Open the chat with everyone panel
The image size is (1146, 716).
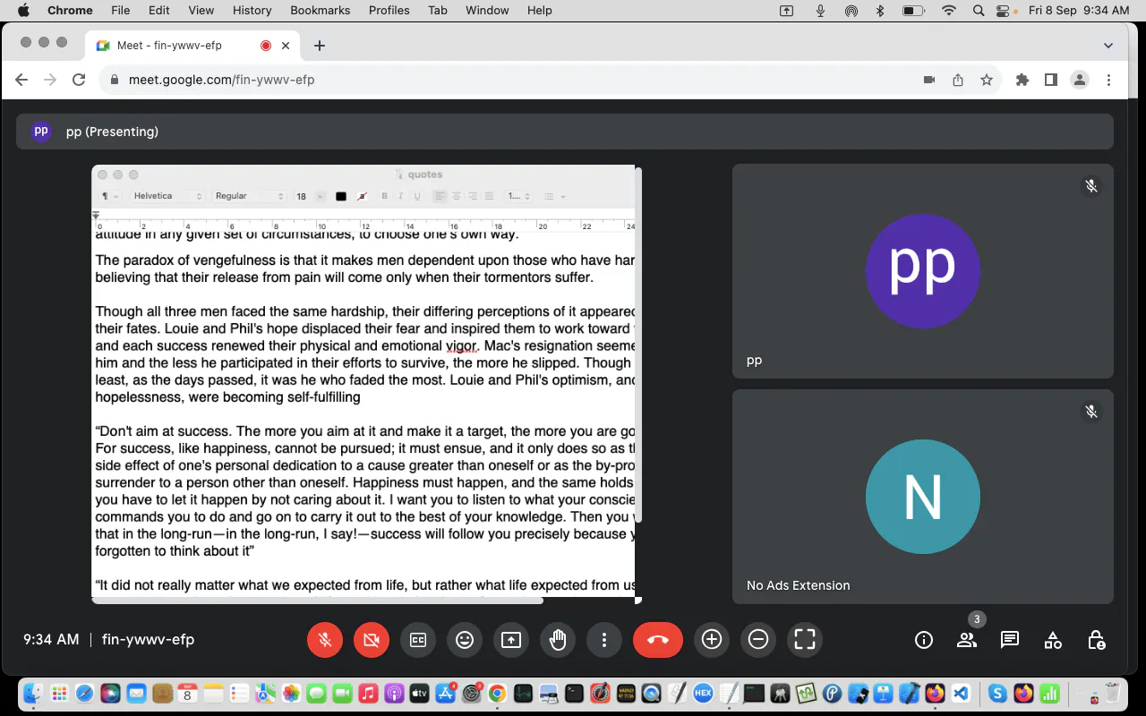1010,640
